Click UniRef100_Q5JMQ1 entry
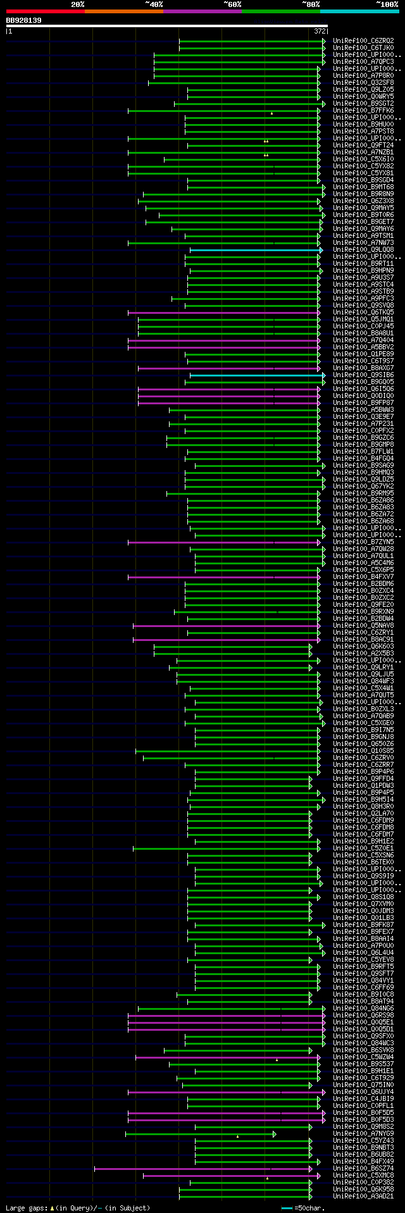 tap(363, 320)
